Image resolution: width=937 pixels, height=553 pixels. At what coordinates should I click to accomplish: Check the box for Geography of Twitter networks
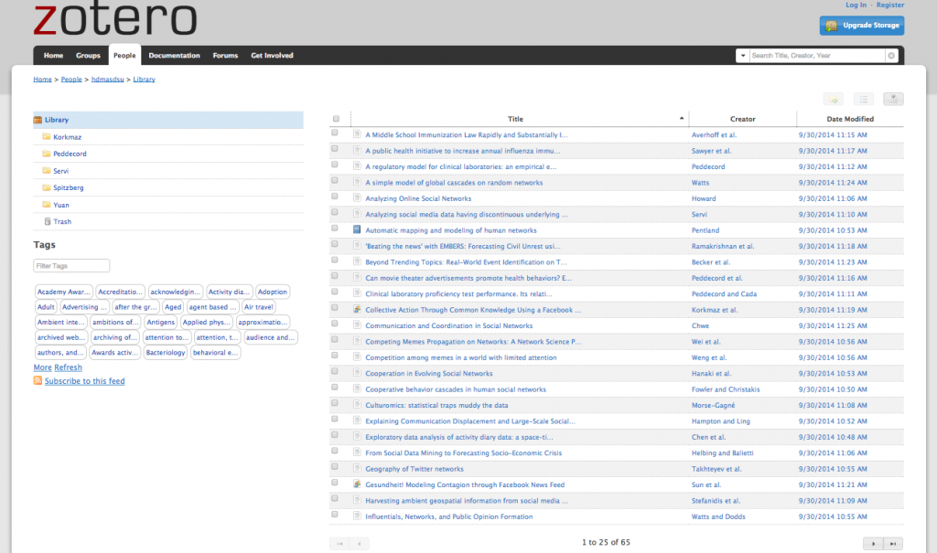(335, 466)
